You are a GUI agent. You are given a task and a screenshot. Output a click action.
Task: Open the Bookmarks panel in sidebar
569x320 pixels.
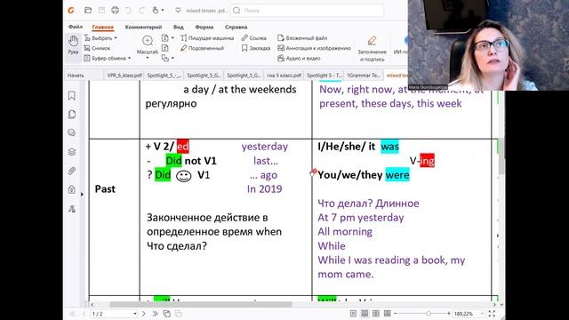(72, 95)
